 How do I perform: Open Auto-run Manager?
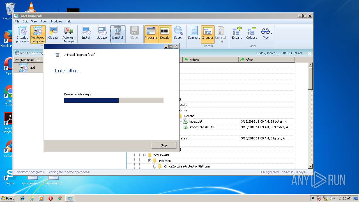point(68,34)
